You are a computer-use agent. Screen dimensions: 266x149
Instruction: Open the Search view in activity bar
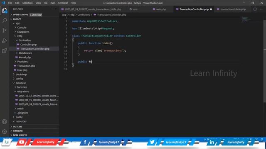(5, 20)
